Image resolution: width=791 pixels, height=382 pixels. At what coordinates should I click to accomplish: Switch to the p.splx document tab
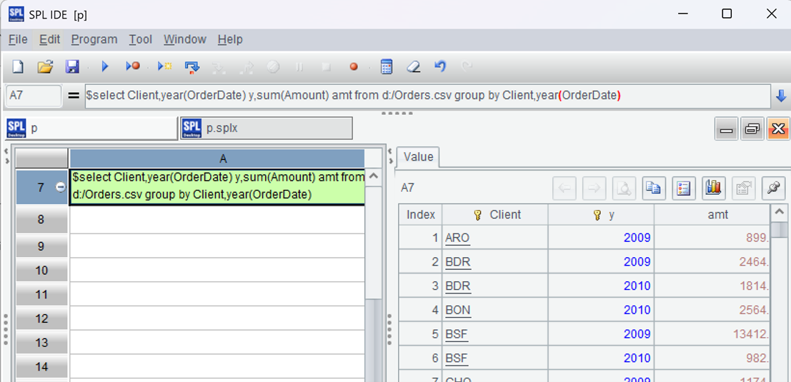(x=266, y=129)
